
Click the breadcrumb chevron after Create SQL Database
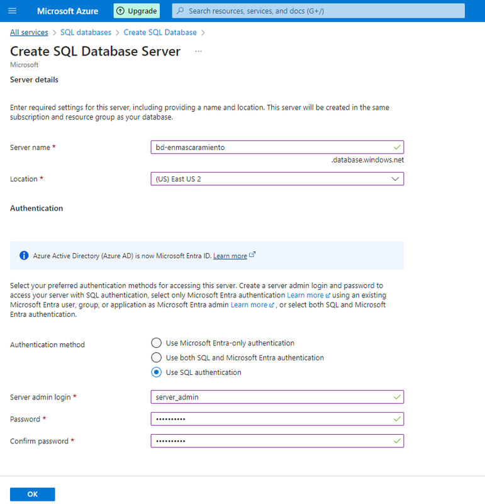click(x=203, y=33)
